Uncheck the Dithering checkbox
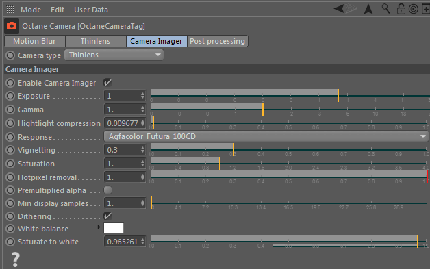 click(x=107, y=216)
